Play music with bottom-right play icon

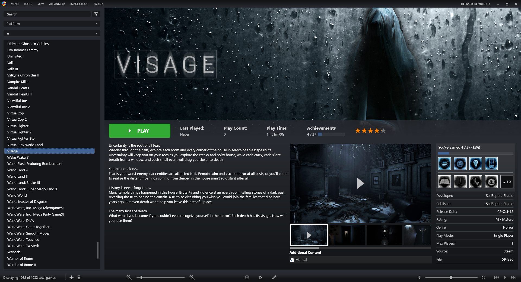(x=505, y=277)
